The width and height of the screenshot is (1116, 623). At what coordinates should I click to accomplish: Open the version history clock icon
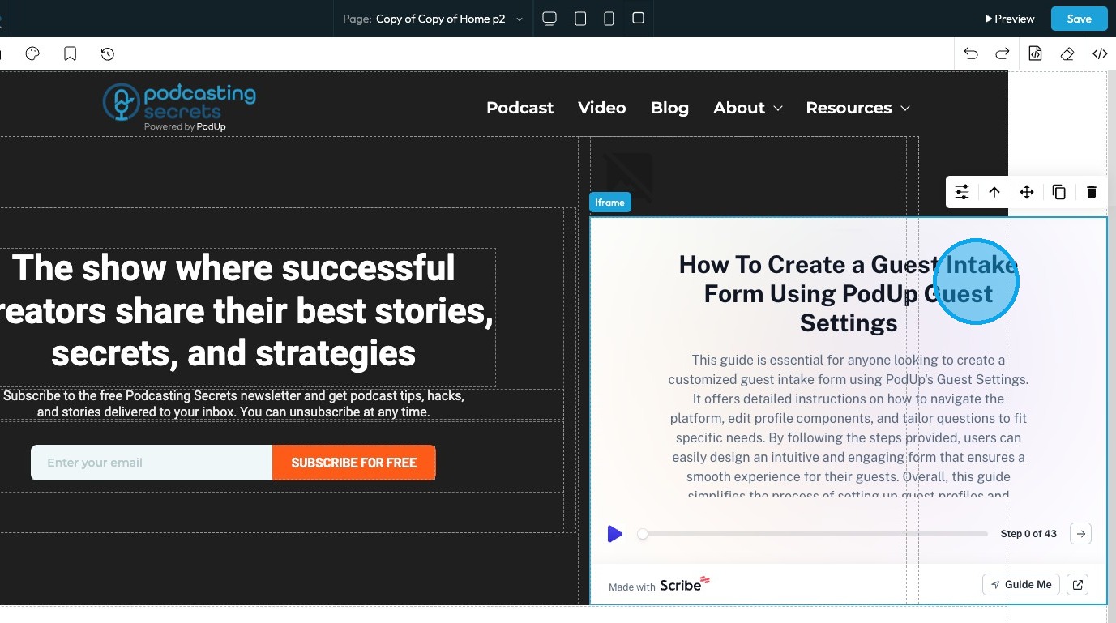108,54
